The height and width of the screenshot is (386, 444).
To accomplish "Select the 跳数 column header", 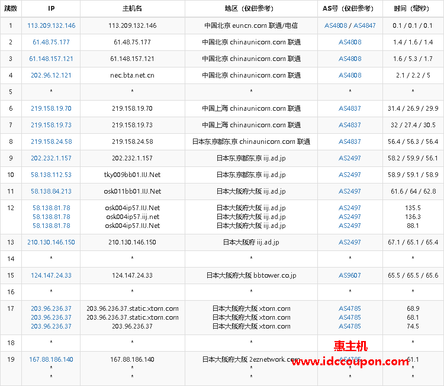I will point(11,9).
